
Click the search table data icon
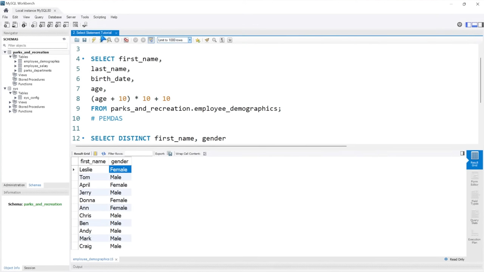coord(76,25)
